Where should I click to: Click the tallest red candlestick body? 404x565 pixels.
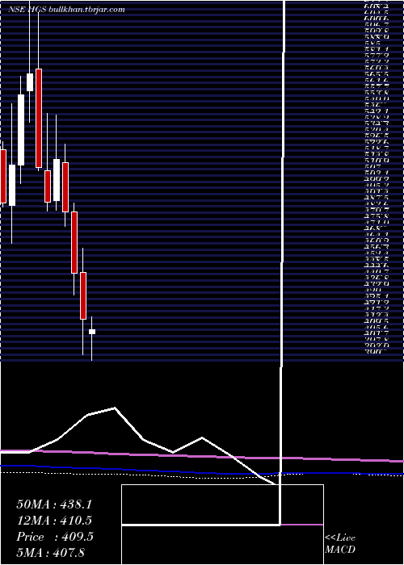(x=39, y=118)
